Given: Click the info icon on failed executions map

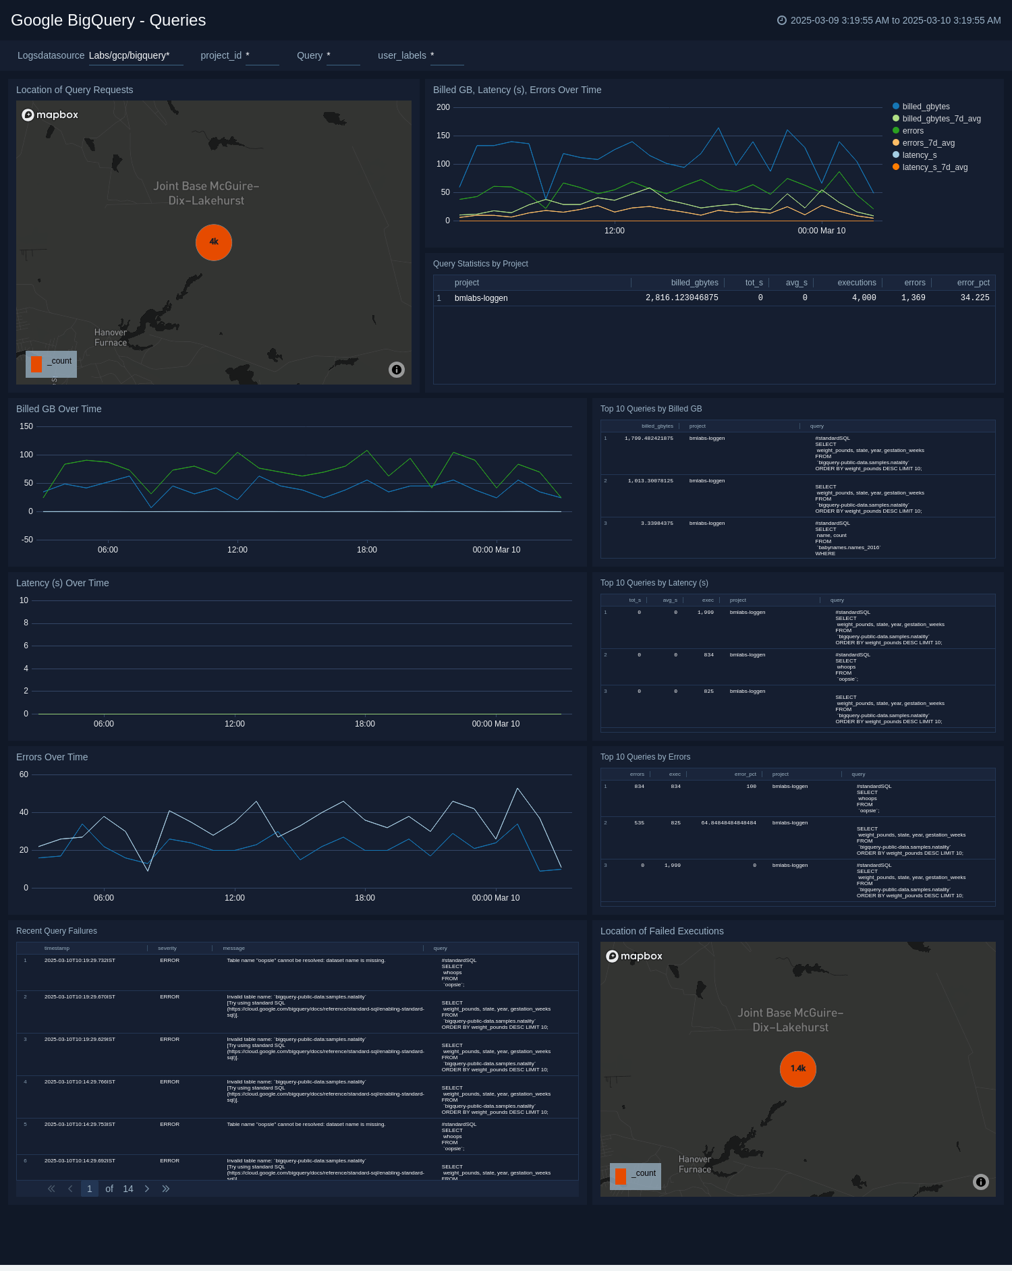Looking at the screenshot, I should tap(981, 1181).
